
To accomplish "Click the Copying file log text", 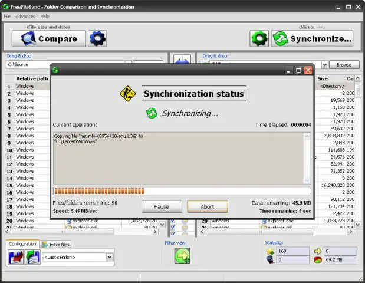I will coord(98,139).
